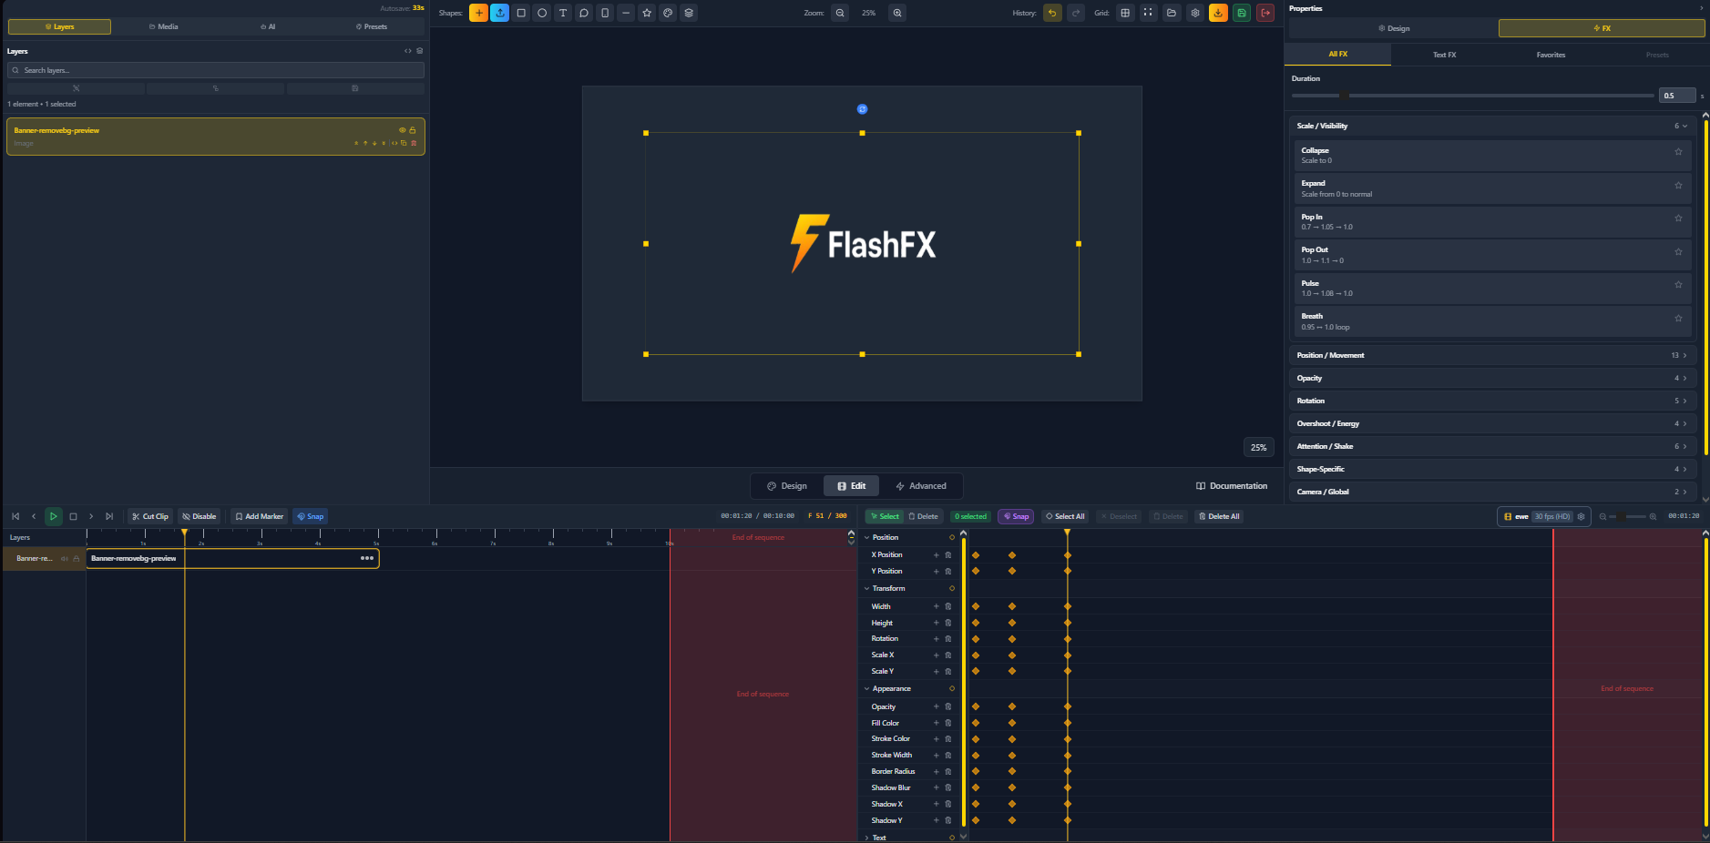Collapse the Position keyframe group
This screenshot has width=1710, height=843.
[x=866, y=537]
